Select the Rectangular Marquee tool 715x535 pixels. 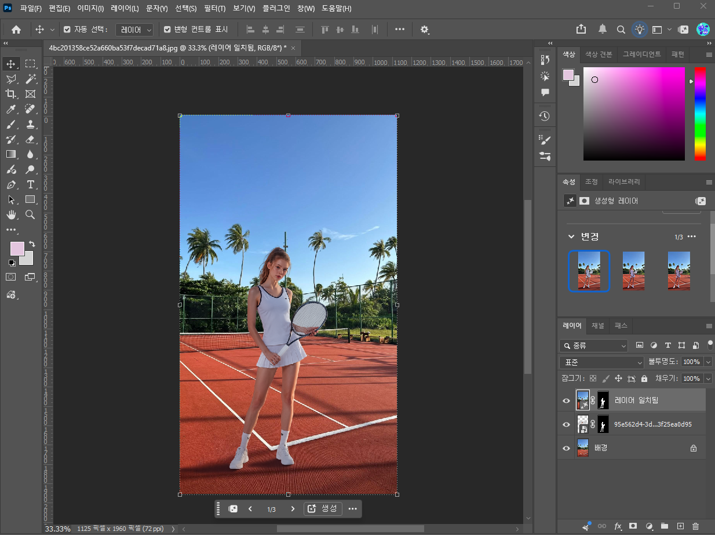[x=30, y=64]
